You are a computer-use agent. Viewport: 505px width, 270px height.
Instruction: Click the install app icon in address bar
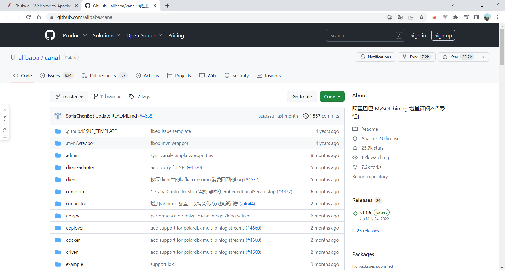(390, 17)
